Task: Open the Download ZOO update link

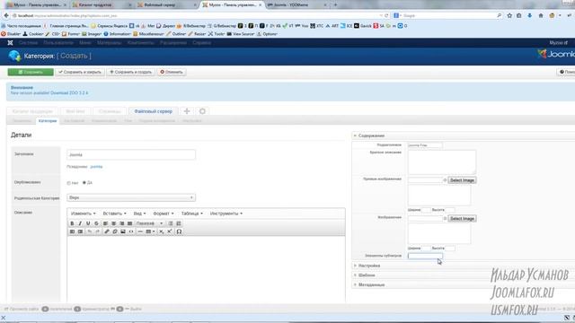Action: pyautogui.click(x=69, y=93)
